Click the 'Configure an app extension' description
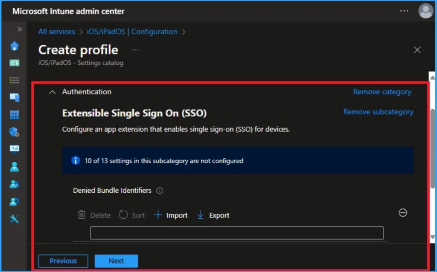 (x=176, y=129)
